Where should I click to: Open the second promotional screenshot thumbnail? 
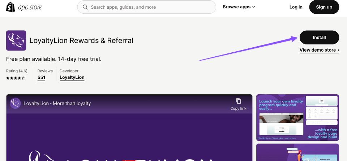297,152
